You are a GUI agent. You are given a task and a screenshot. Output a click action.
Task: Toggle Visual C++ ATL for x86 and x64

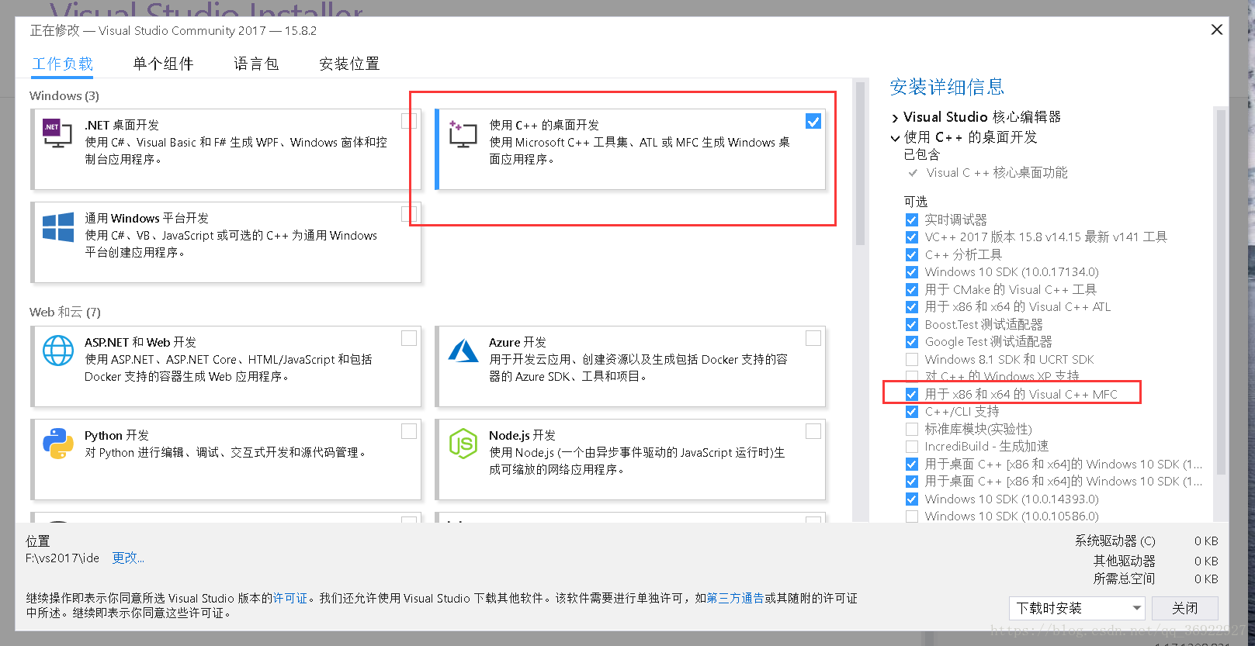coord(912,307)
